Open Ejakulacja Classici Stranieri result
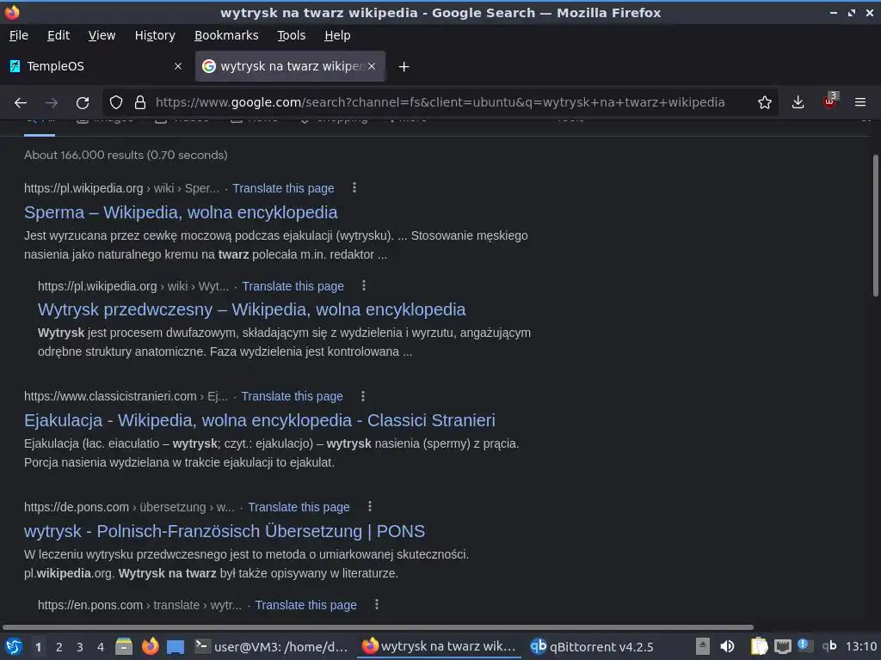881x660 pixels. click(260, 420)
